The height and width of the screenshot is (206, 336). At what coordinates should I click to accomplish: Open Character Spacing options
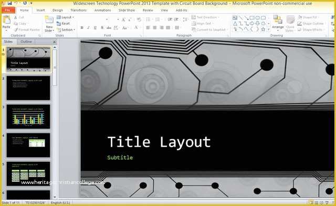pos(116,27)
